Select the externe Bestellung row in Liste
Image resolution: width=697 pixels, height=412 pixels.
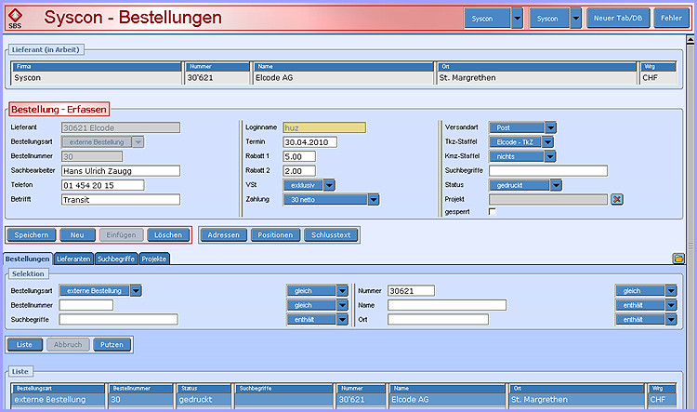(x=56, y=400)
